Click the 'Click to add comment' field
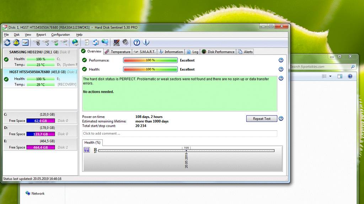Viewport: 364px width, 204px height. pyautogui.click(x=180, y=134)
